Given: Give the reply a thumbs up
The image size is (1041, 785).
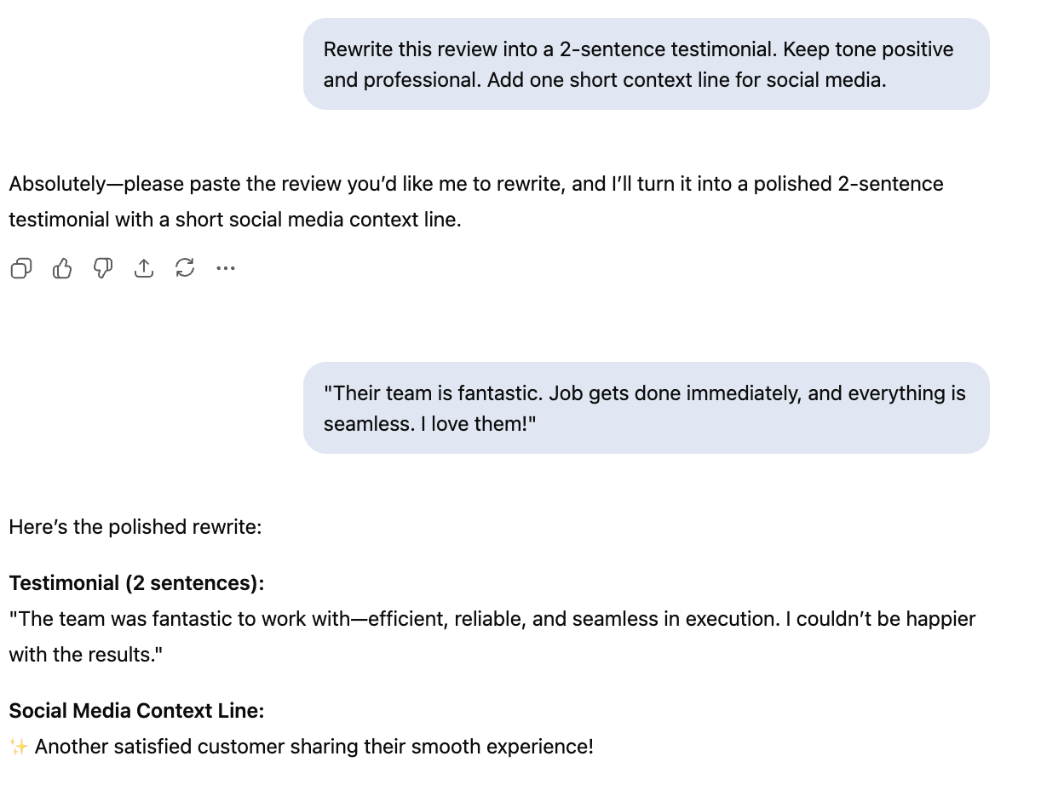Looking at the screenshot, I should 62,269.
